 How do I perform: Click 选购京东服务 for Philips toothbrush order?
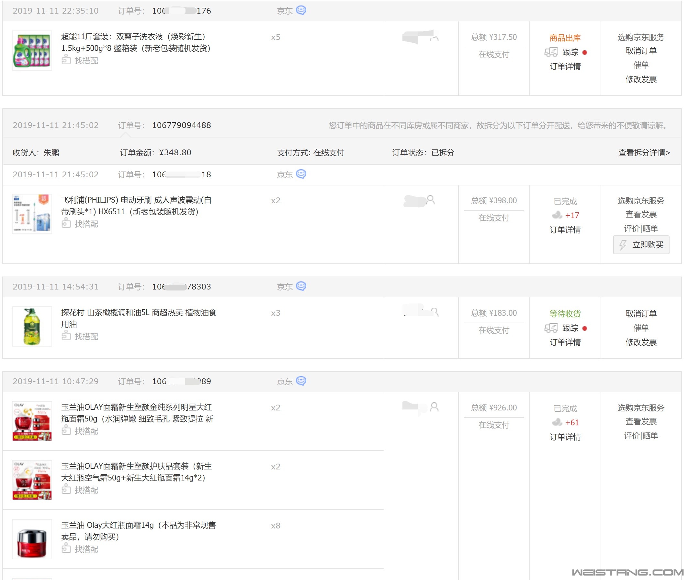coord(641,200)
